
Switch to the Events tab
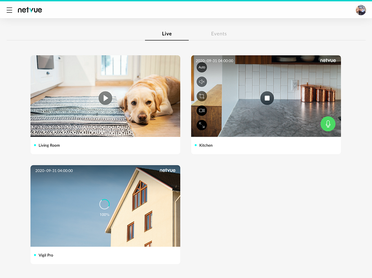point(219,34)
